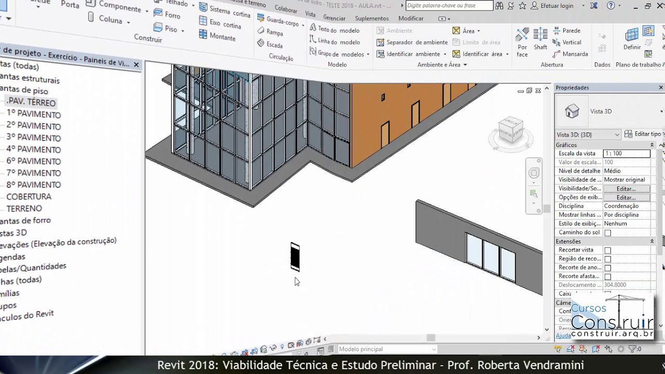
Task: Select the Identificar área tool
Action: [x=477, y=54]
